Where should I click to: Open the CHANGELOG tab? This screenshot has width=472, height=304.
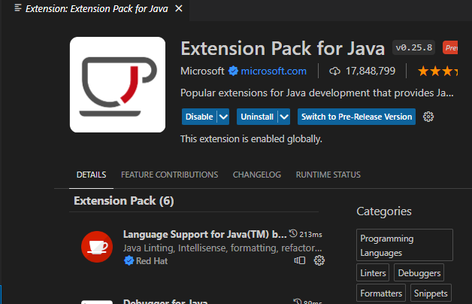coord(257,175)
